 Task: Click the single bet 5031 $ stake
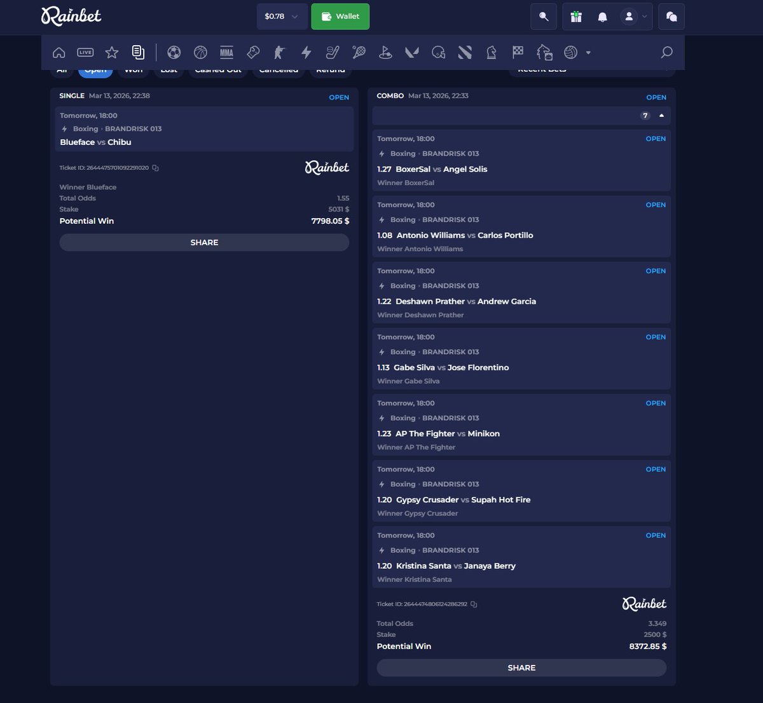(x=339, y=209)
